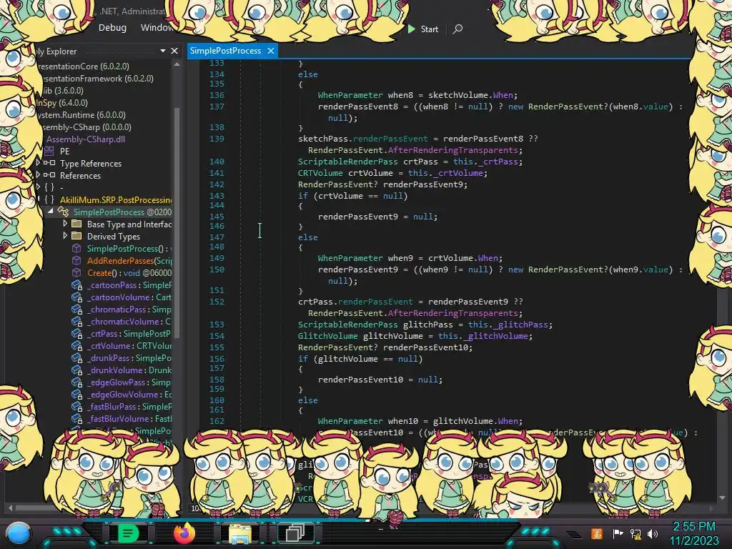The height and width of the screenshot is (549, 732).
Task: Open the Debug menu
Action: [x=112, y=28]
